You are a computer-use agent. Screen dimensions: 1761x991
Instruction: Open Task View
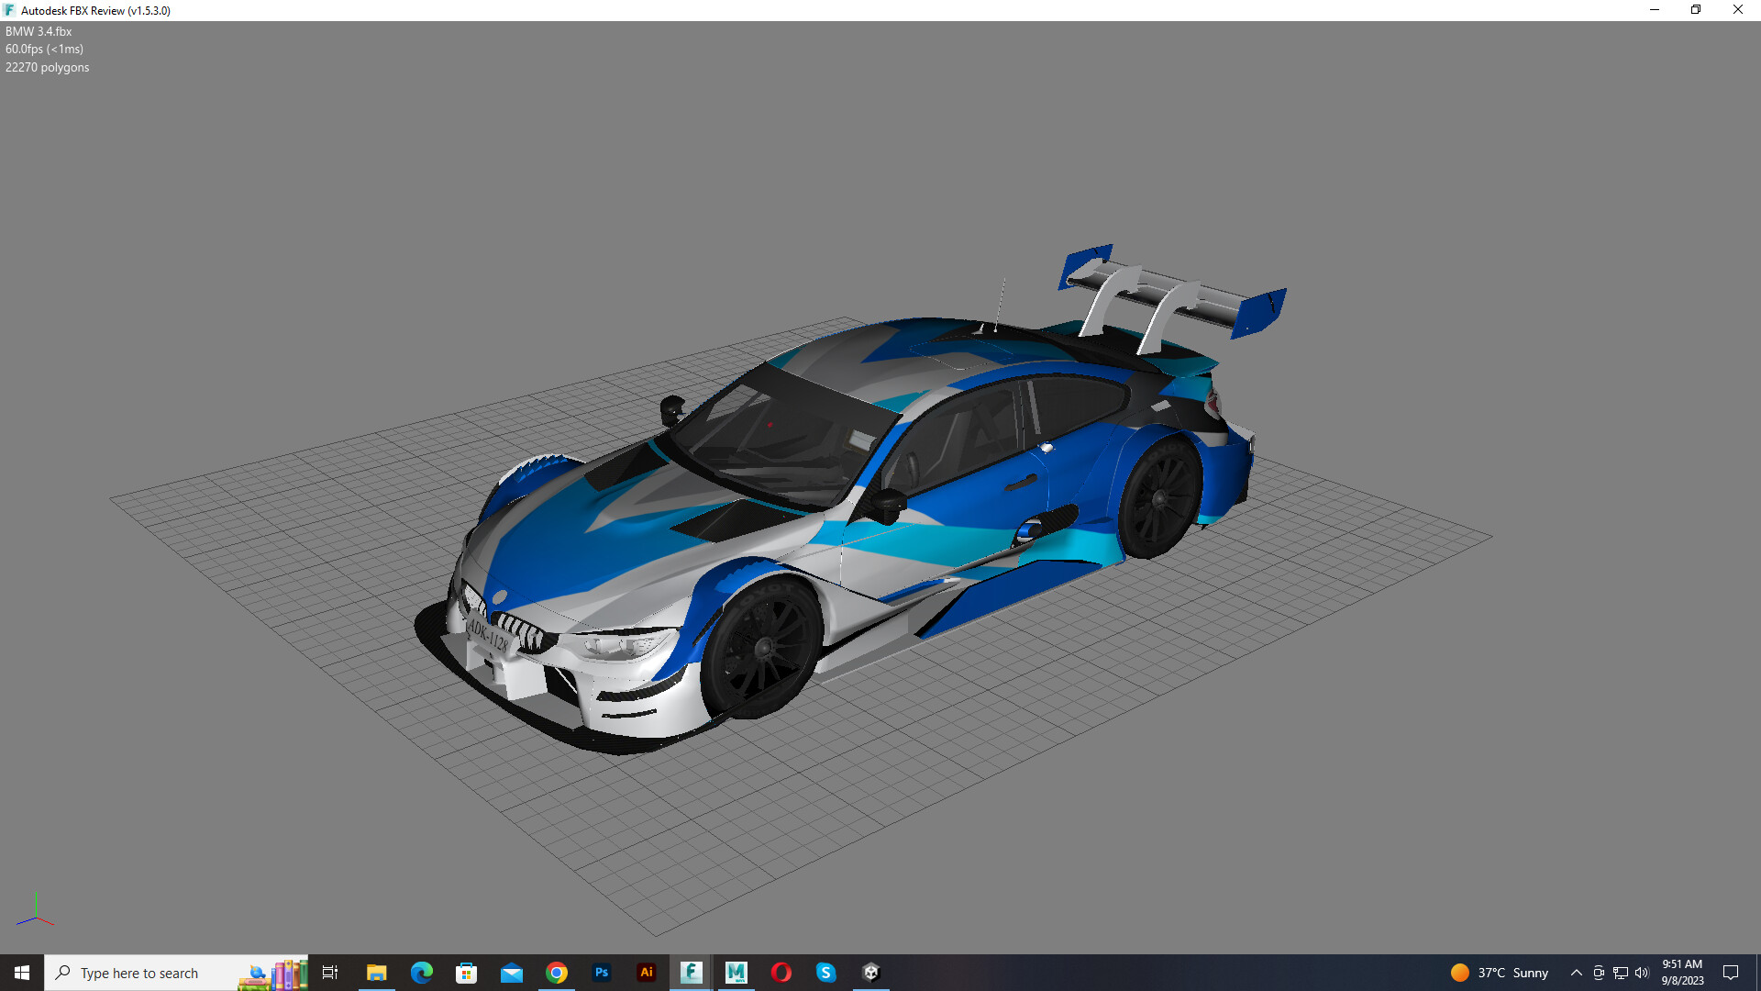click(330, 973)
